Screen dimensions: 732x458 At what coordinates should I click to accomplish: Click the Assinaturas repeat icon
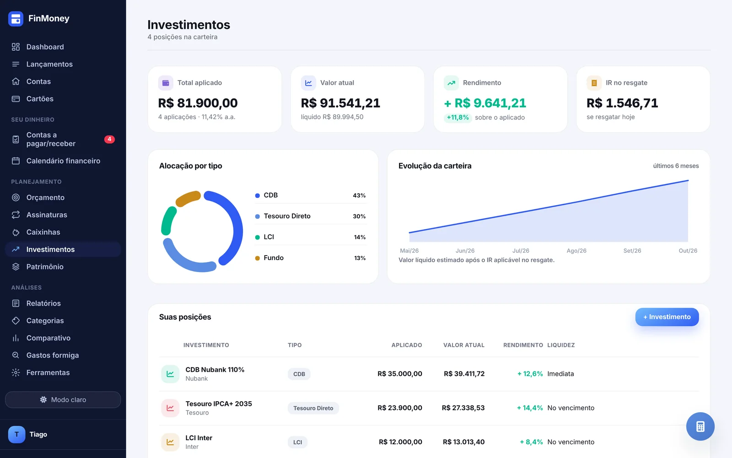16,215
